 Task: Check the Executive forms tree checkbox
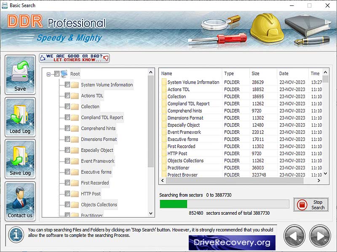coord(67,172)
